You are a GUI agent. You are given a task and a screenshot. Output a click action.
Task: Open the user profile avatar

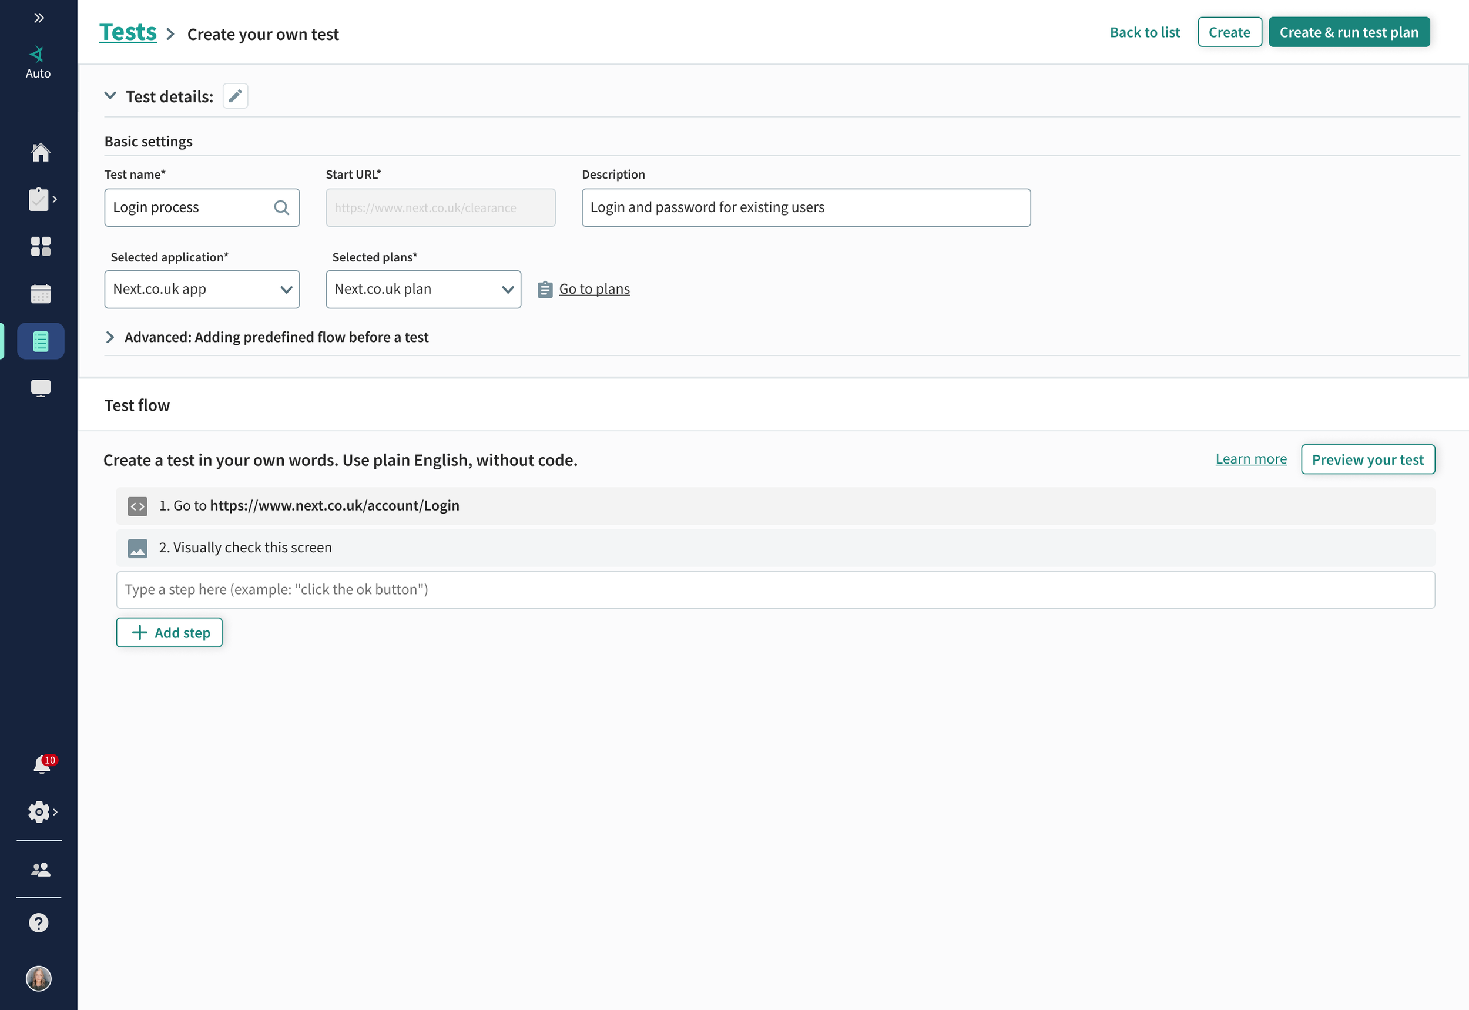(39, 978)
